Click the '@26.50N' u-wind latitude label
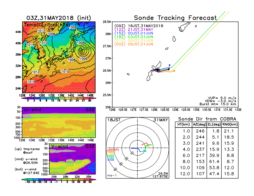Screen dimensions: 254x196 point(30,163)
